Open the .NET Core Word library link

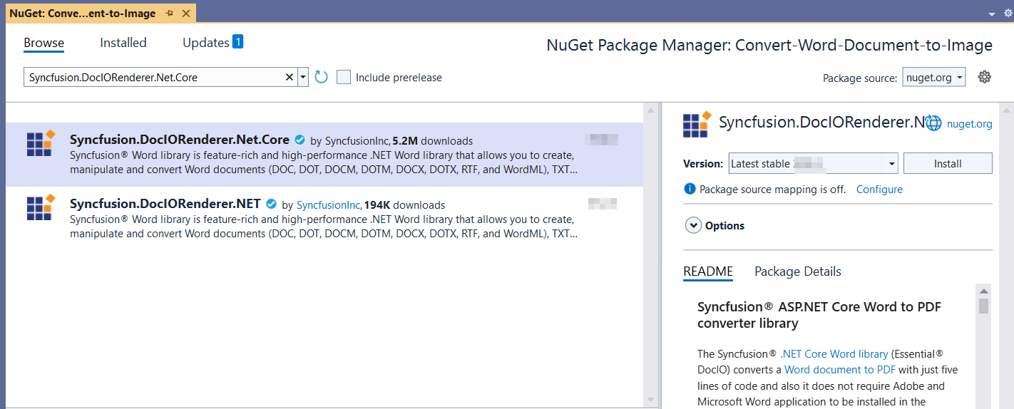click(834, 353)
